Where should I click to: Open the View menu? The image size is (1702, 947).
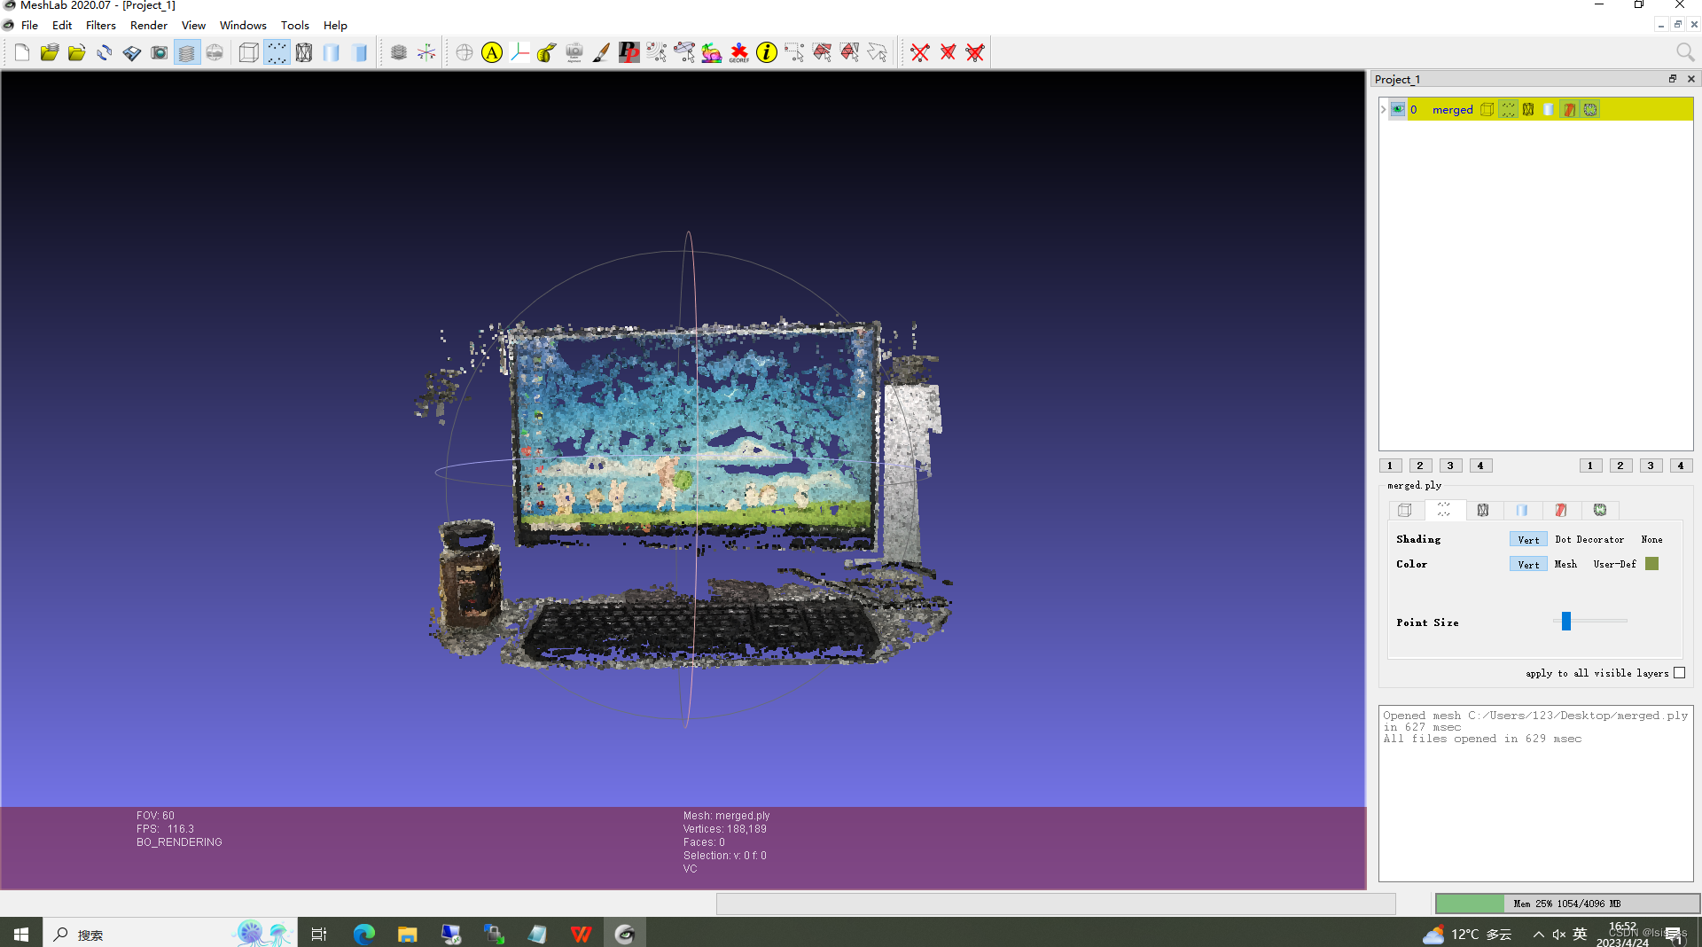tap(193, 25)
